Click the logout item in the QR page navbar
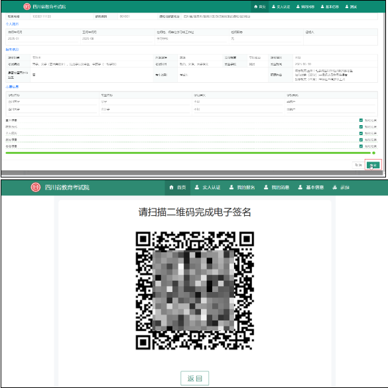The width and height of the screenshot is (388, 388). (x=341, y=187)
